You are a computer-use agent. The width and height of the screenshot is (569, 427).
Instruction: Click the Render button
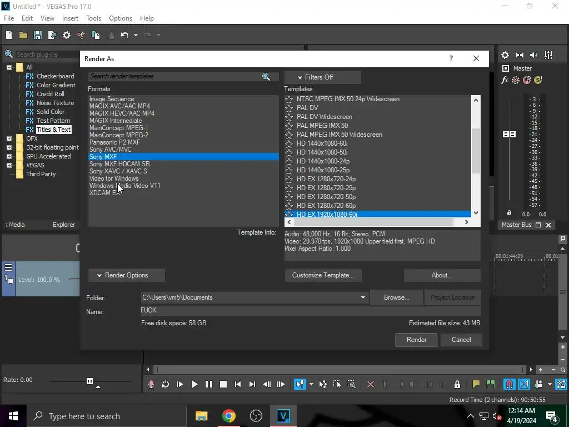(416, 340)
